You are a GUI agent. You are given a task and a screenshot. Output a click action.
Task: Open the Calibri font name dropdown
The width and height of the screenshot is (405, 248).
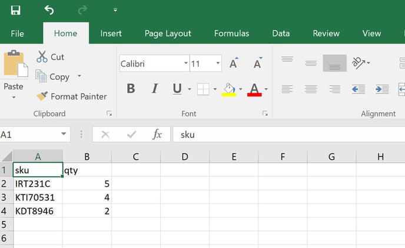pyautogui.click(x=186, y=63)
